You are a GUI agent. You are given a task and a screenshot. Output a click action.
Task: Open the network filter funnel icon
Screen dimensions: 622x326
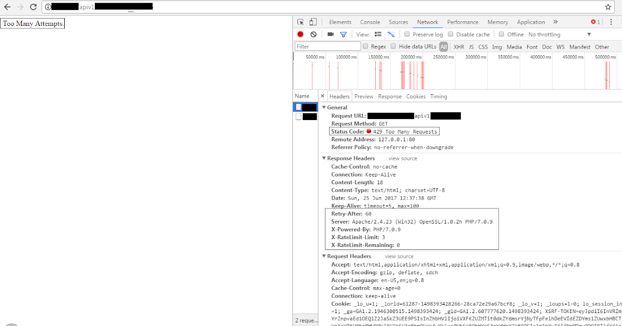[x=343, y=34]
